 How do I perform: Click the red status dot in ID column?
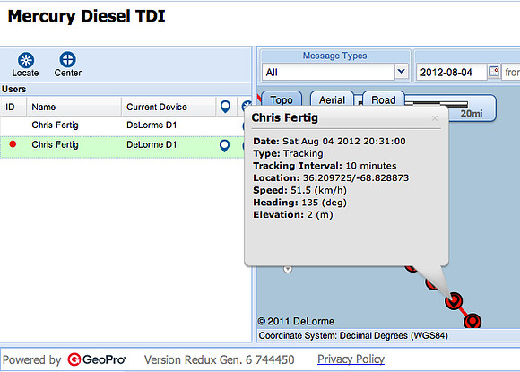(13, 144)
